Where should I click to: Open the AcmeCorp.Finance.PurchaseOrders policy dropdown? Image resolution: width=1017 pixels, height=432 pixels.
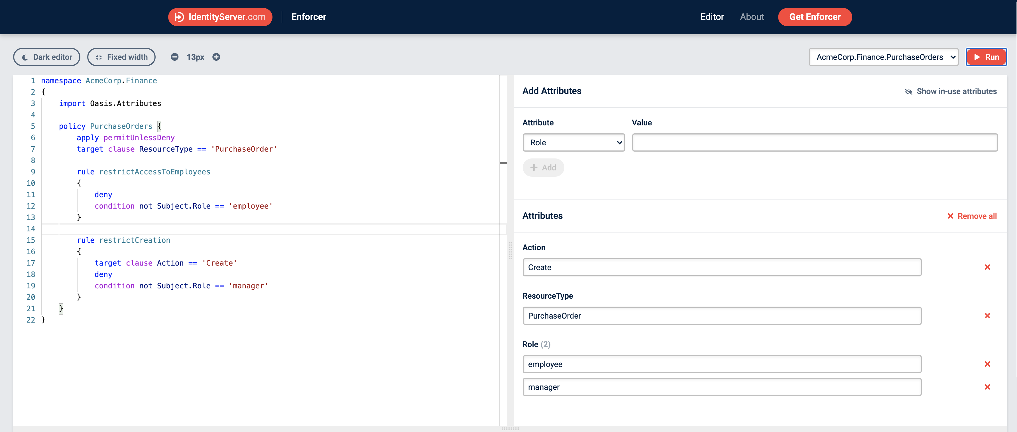[x=883, y=57]
